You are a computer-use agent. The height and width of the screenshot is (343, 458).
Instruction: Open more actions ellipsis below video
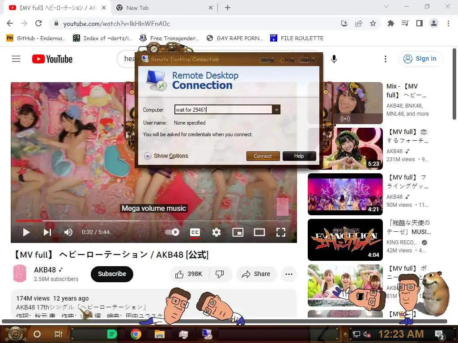tap(289, 274)
